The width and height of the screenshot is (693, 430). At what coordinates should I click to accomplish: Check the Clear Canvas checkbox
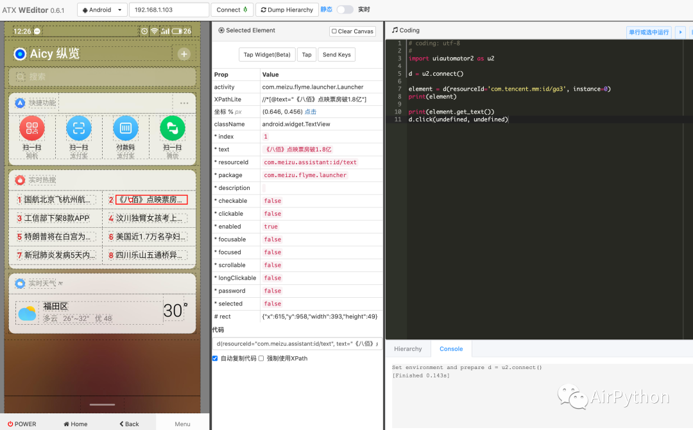pos(334,31)
